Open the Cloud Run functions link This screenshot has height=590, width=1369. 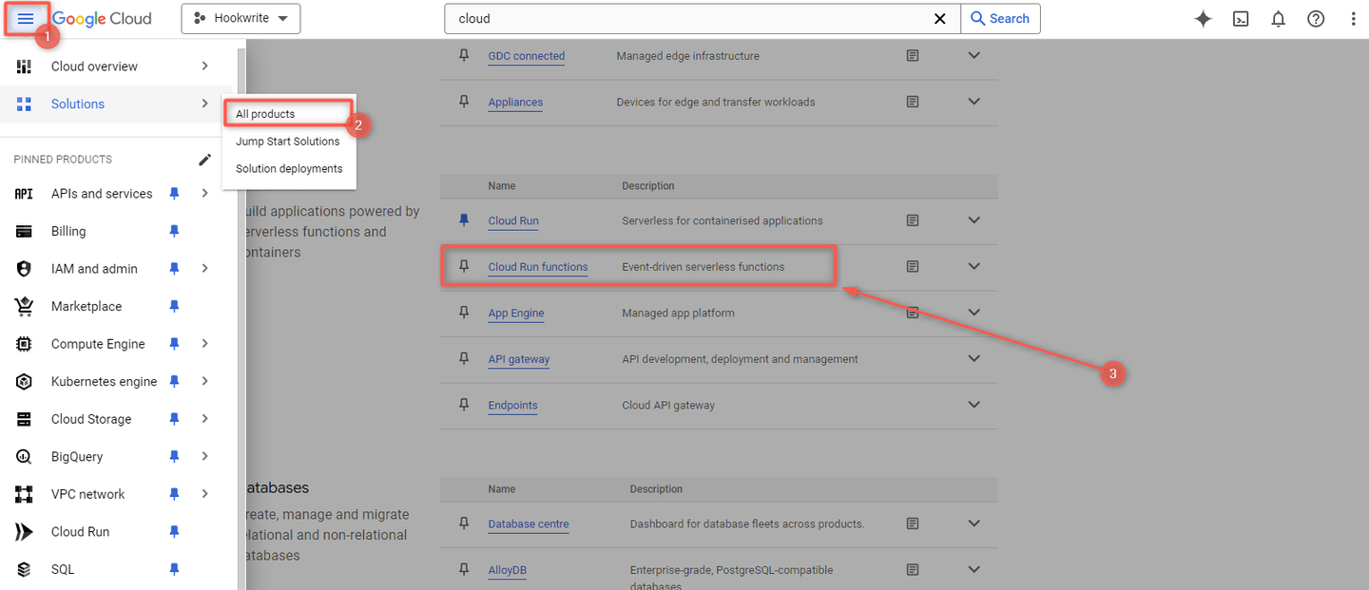[537, 267]
